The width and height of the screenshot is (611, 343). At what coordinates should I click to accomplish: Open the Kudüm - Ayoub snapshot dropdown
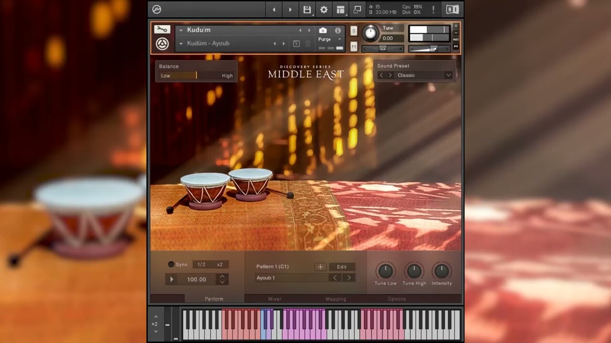pyautogui.click(x=181, y=43)
